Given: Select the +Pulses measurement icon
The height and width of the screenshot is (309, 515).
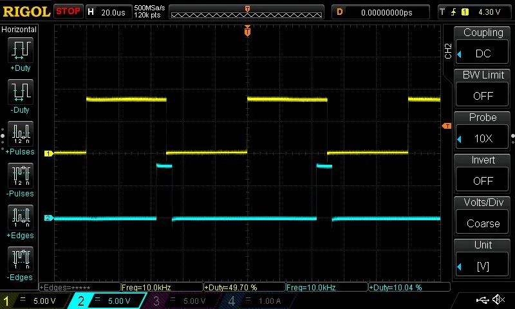Looking at the screenshot, I should click(20, 134).
